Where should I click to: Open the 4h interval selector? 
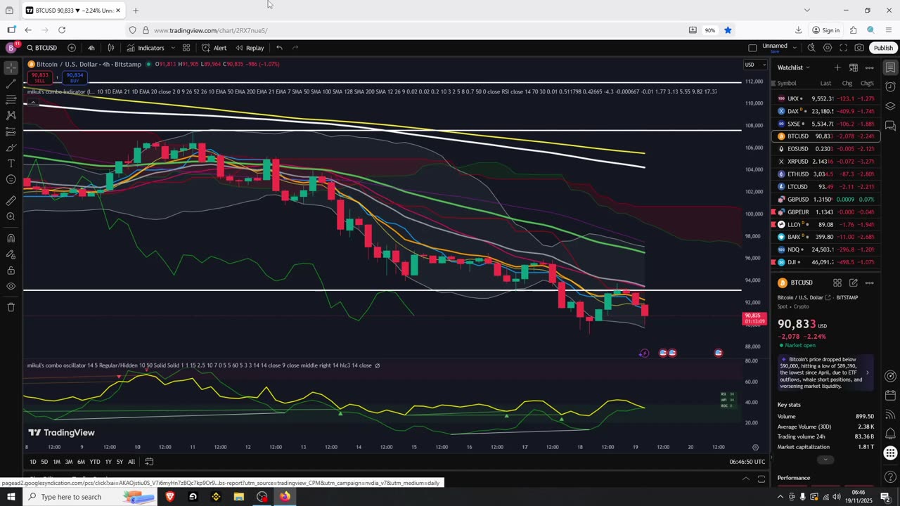91,48
